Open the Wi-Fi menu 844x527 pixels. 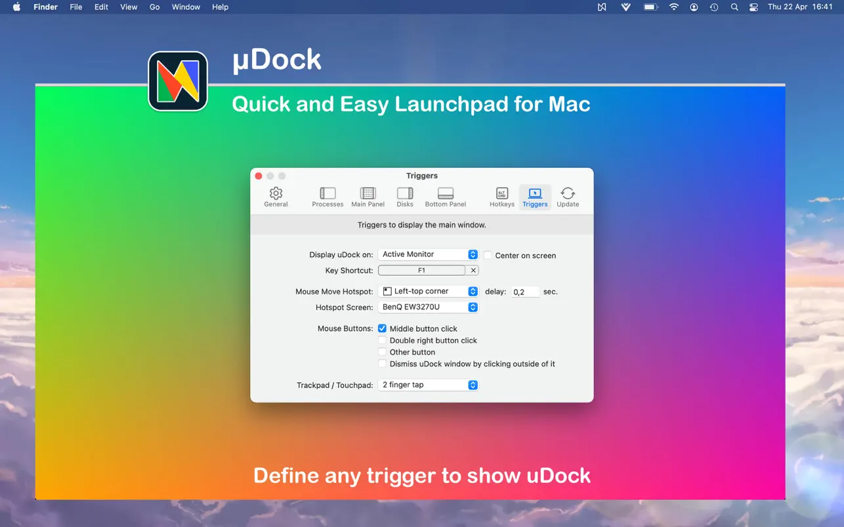click(673, 7)
